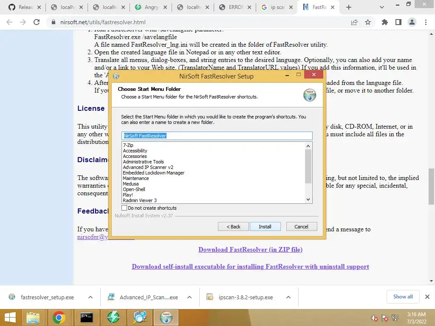Close the Angry IP Scanner tab

coord(165,7)
